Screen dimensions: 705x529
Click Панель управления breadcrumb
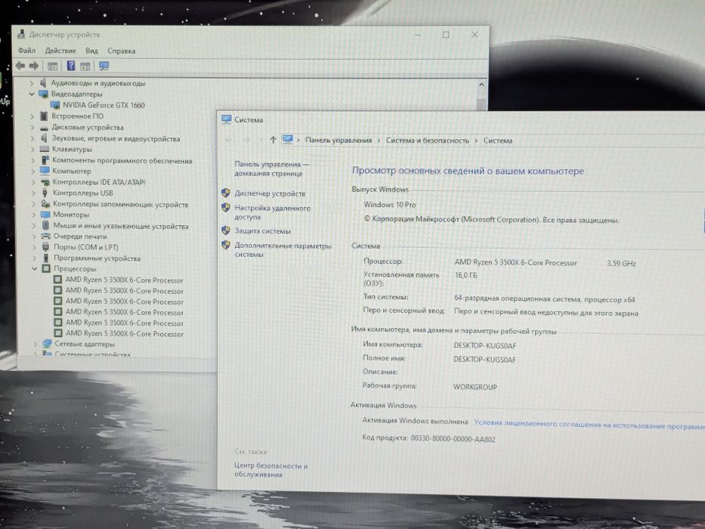click(339, 141)
